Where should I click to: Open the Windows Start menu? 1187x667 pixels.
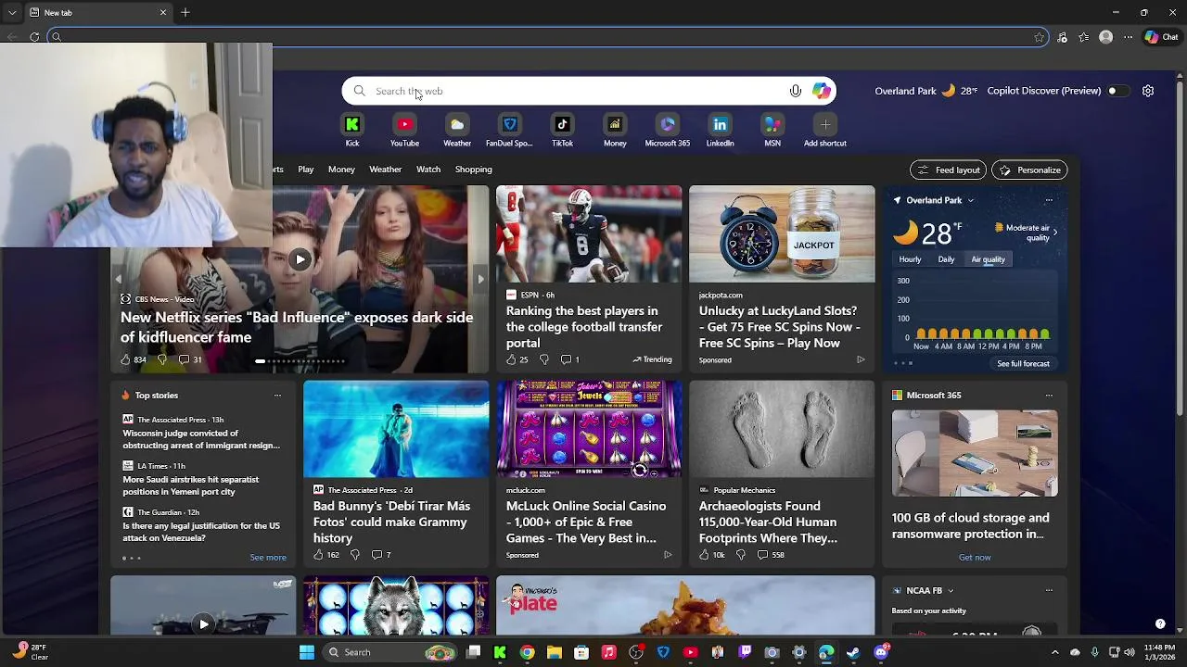click(x=307, y=652)
